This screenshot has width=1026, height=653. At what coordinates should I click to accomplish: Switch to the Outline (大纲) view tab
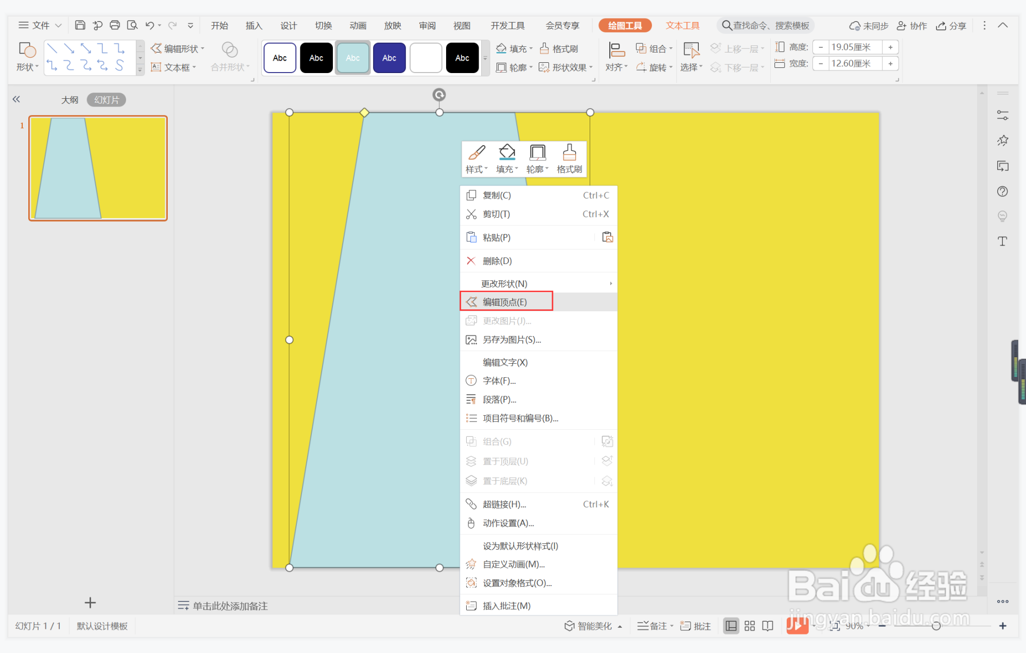[69, 100]
